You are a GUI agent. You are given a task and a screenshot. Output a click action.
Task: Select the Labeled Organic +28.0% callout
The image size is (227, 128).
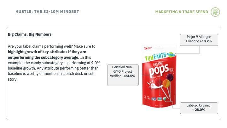pos(199,108)
